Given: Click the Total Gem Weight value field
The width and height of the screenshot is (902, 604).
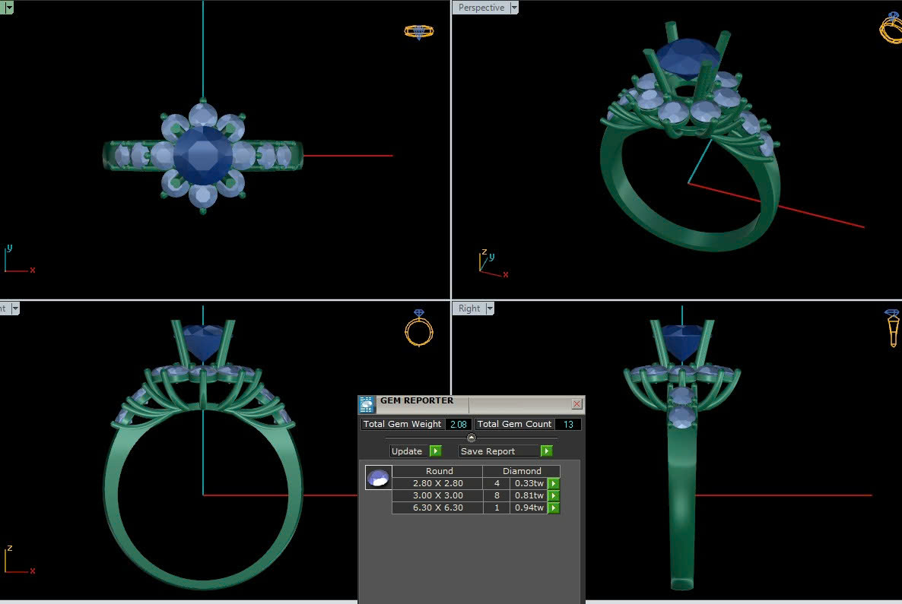Looking at the screenshot, I should [459, 424].
